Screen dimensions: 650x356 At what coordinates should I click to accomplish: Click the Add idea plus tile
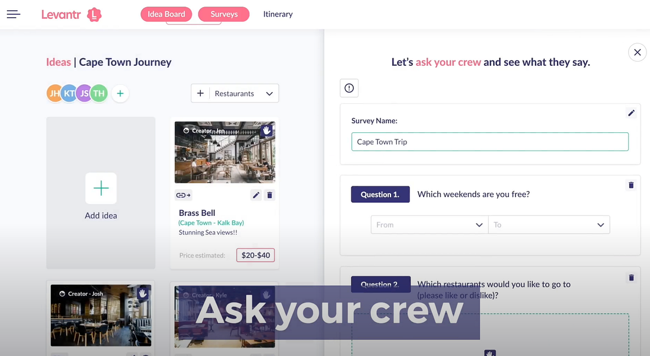[x=101, y=188]
